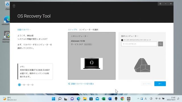Open Alienware Command Center from taskbar

(116, 99)
